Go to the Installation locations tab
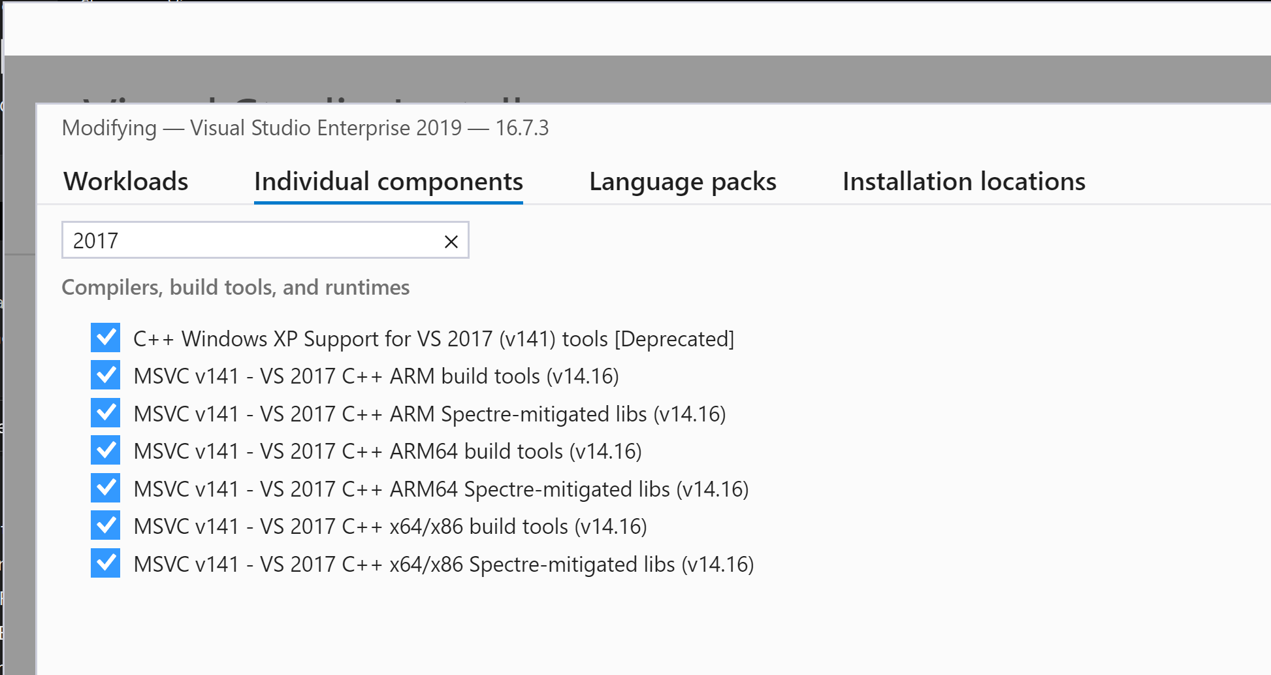Screen dimensions: 1271x675 coord(963,182)
